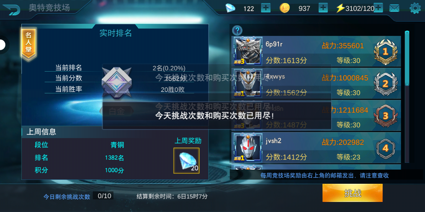
Task: Open the settings gear icon
Action: point(415,8)
